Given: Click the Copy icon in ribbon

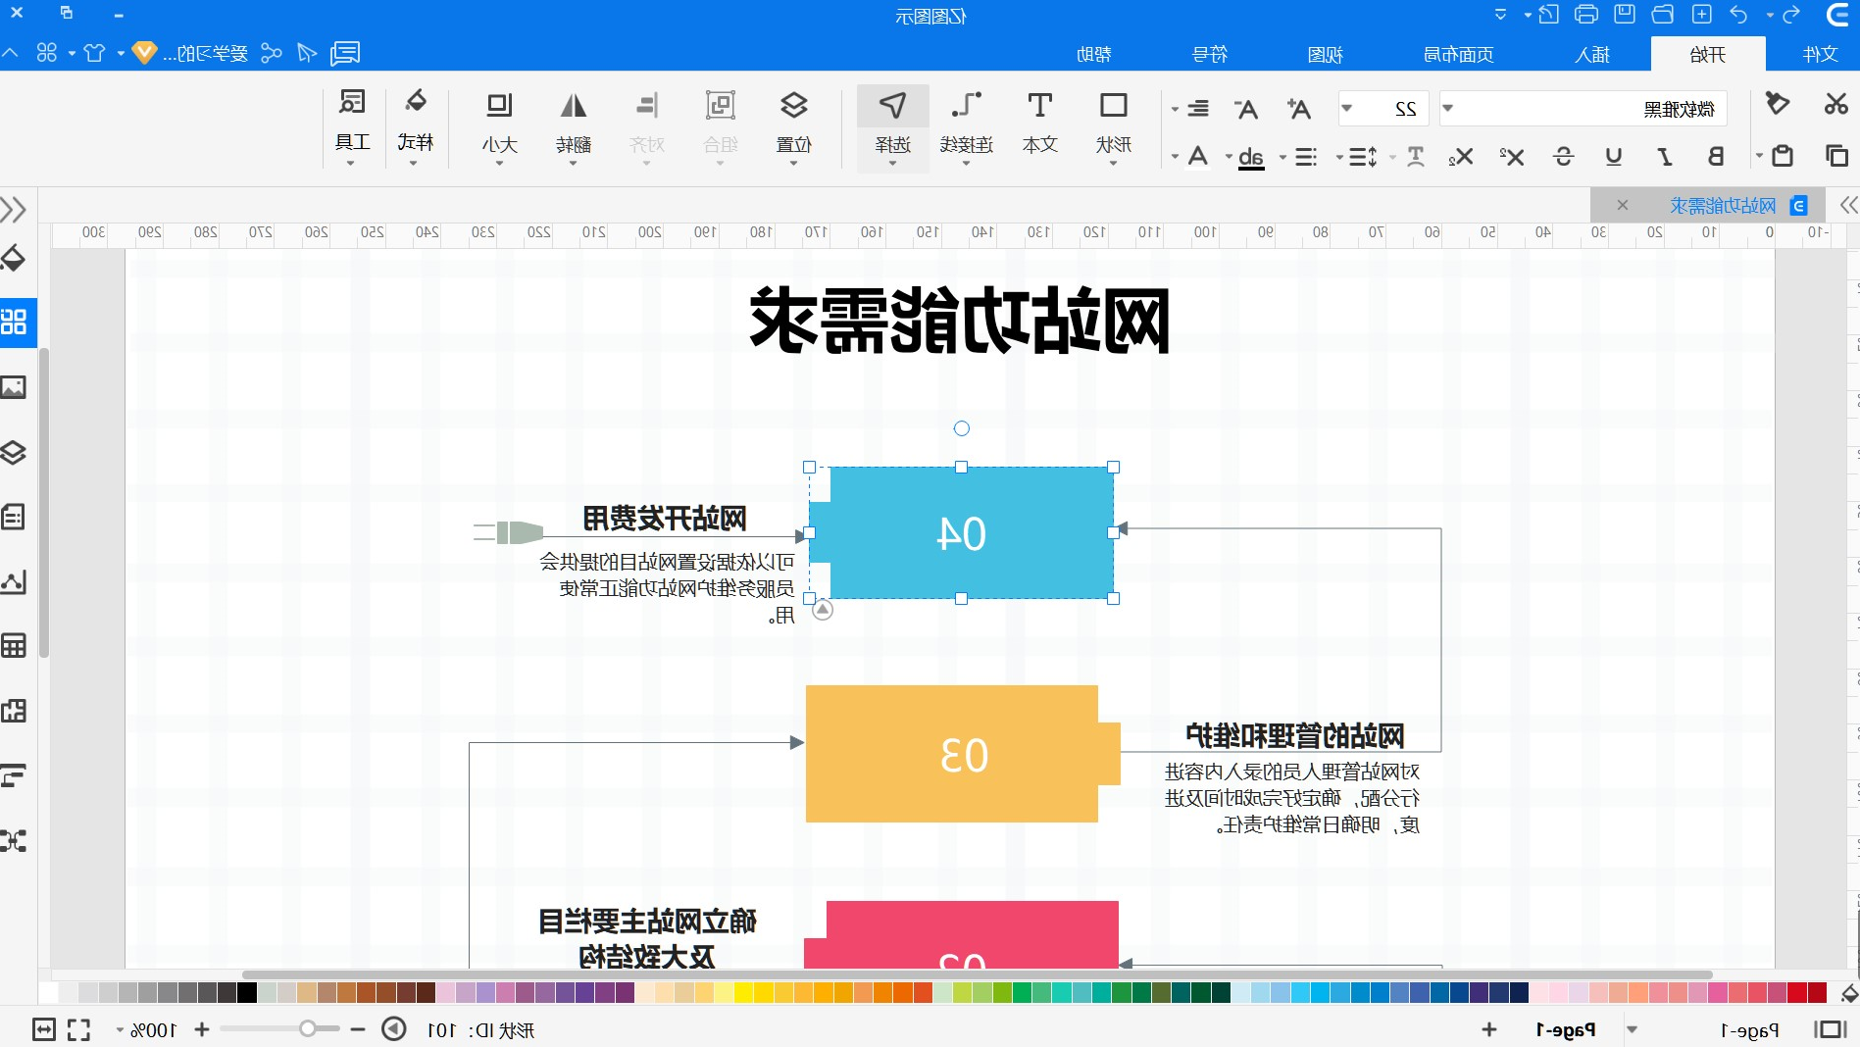Looking at the screenshot, I should pyautogui.click(x=1835, y=156).
